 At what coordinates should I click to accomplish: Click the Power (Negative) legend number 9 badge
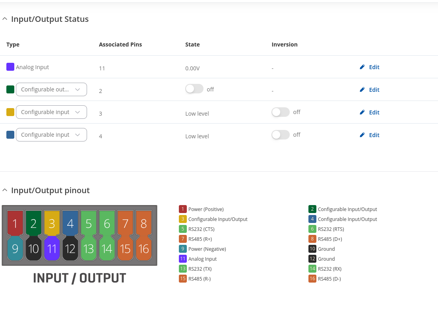point(183,249)
